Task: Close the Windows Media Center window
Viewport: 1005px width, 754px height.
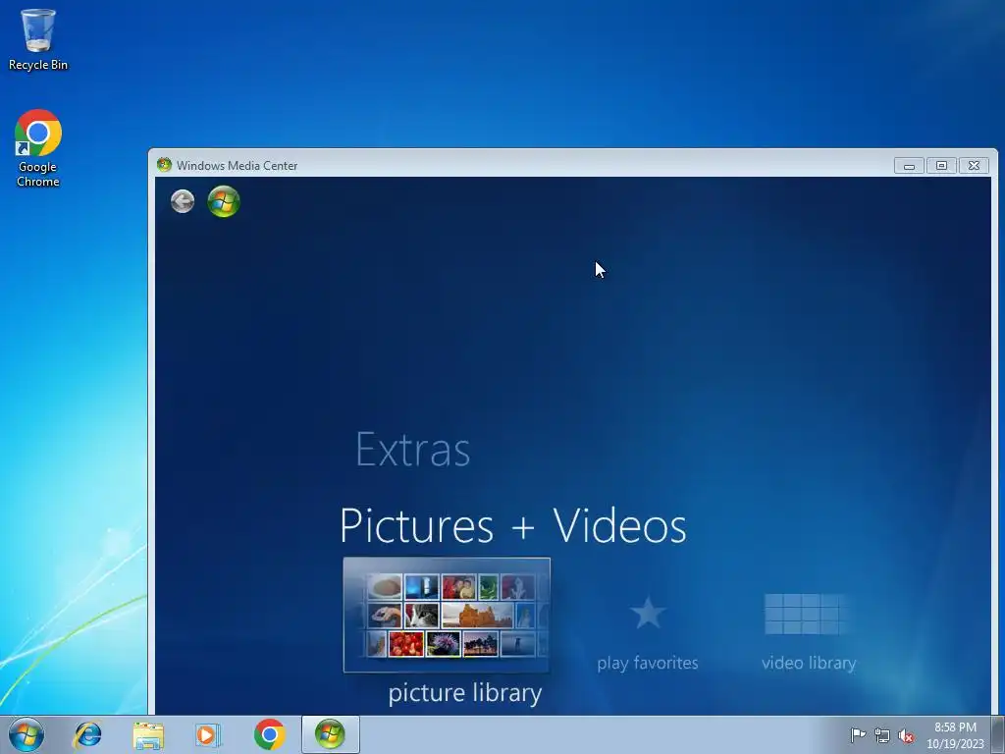Action: (x=974, y=165)
